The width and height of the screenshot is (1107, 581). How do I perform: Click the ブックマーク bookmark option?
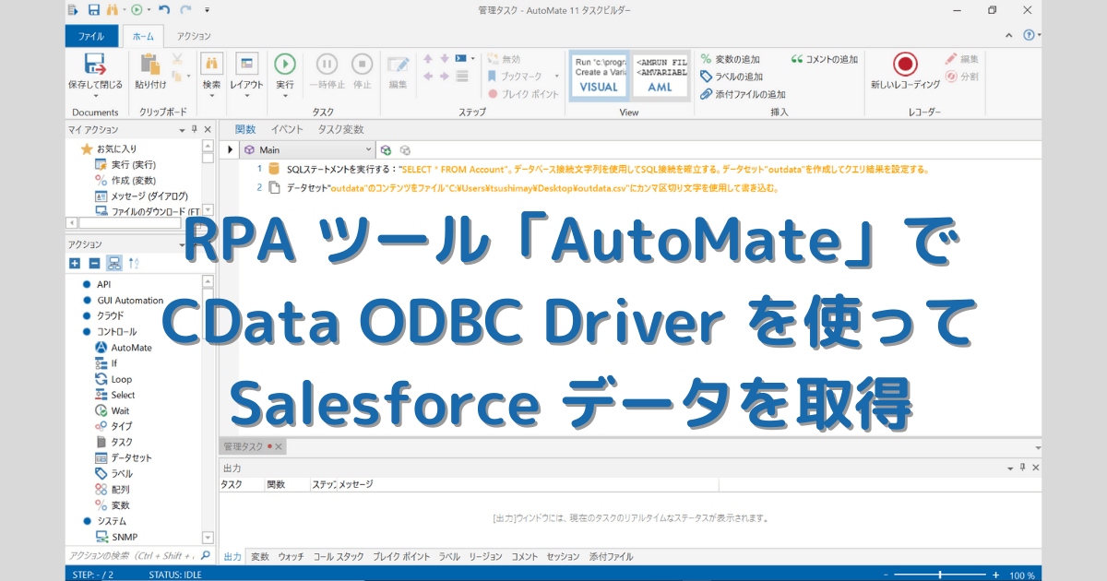pyautogui.click(x=522, y=77)
